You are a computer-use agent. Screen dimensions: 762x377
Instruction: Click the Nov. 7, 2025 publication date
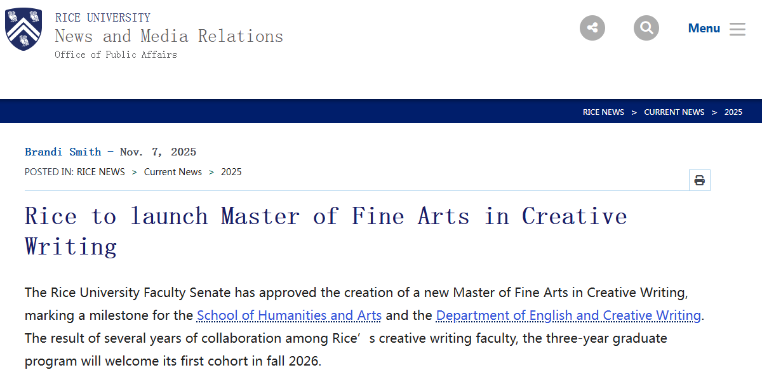click(x=158, y=152)
